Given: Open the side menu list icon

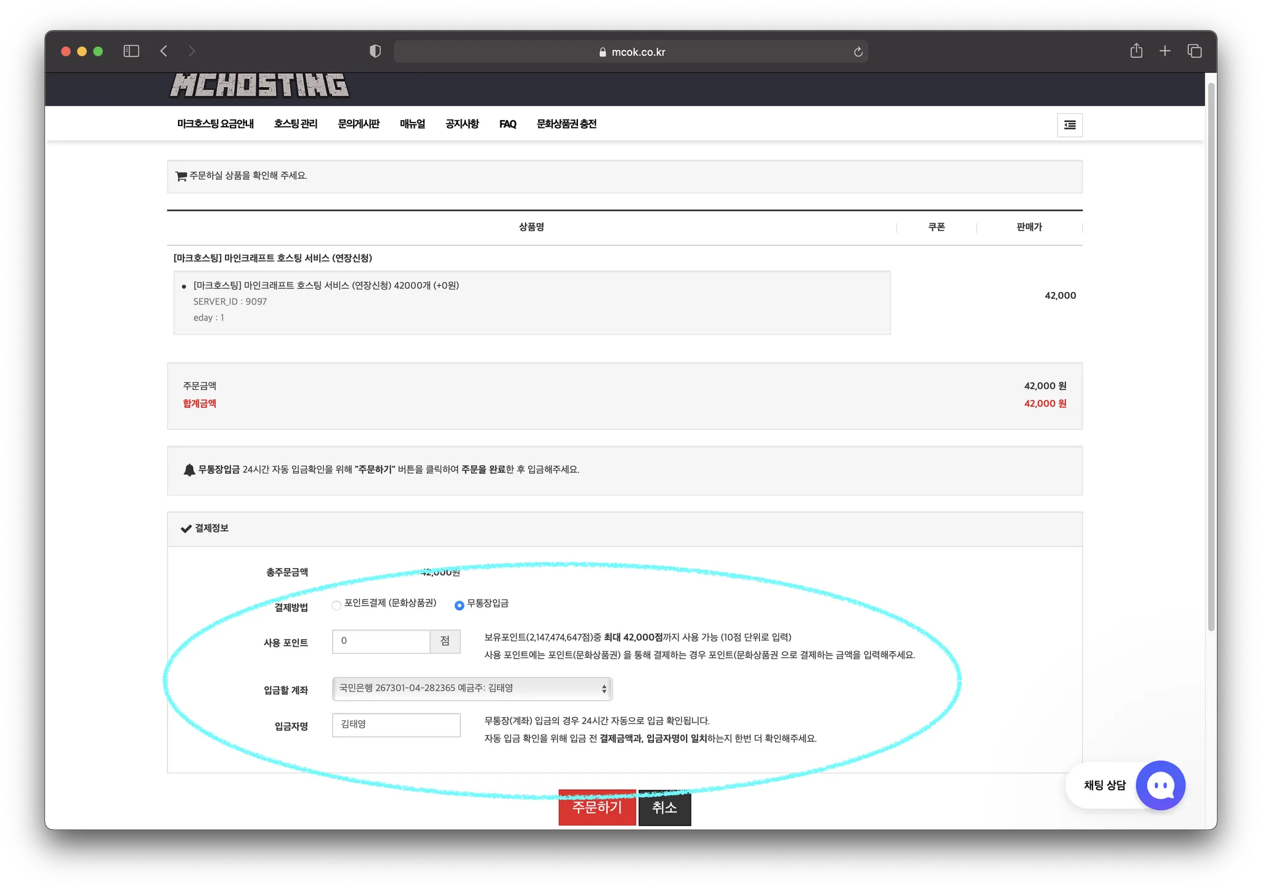Looking at the screenshot, I should (x=1070, y=125).
